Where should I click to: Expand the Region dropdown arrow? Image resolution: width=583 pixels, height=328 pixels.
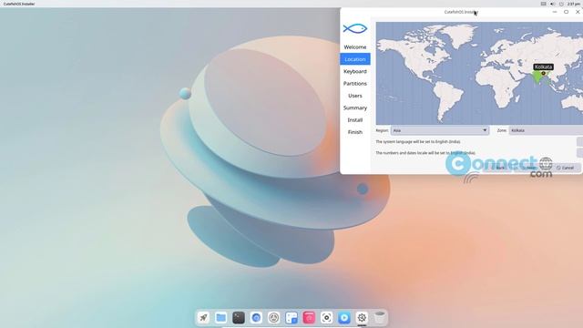point(485,130)
